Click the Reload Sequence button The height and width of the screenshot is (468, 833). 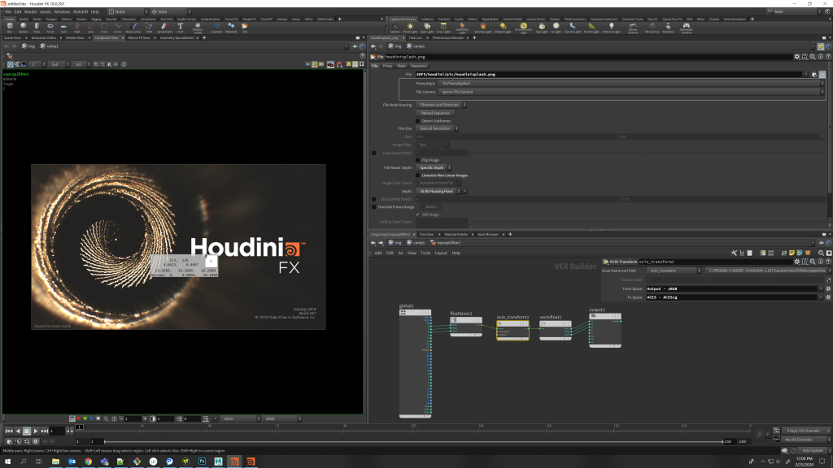pos(435,113)
